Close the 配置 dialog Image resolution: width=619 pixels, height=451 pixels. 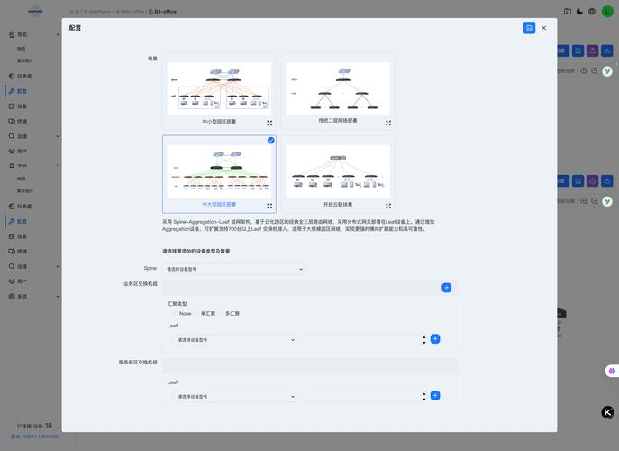(544, 28)
